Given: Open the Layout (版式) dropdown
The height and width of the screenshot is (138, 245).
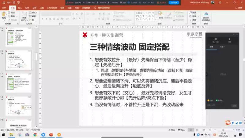Looking at the screenshot, I should (x=33, y=13).
